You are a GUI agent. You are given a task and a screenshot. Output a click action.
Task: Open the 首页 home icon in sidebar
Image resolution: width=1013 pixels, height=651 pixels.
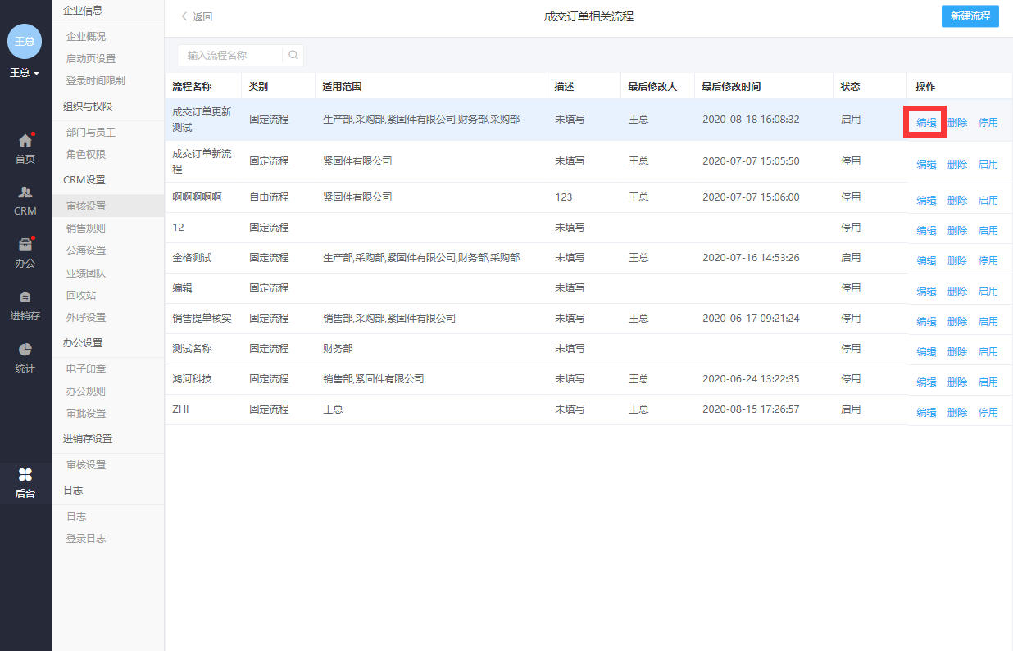[x=25, y=140]
